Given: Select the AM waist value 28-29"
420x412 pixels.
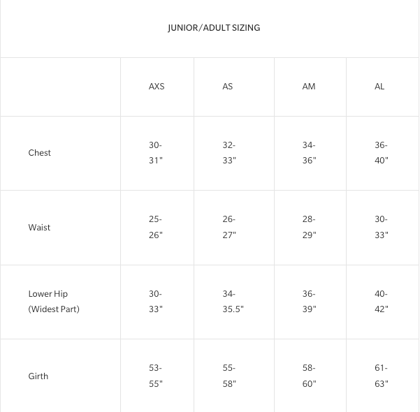Looking at the screenshot, I should click(x=309, y=227).
